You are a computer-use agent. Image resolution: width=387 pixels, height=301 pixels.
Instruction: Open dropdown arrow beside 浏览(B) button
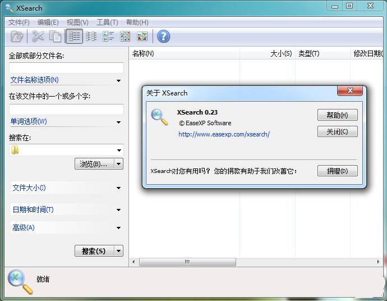pos(119,164)
